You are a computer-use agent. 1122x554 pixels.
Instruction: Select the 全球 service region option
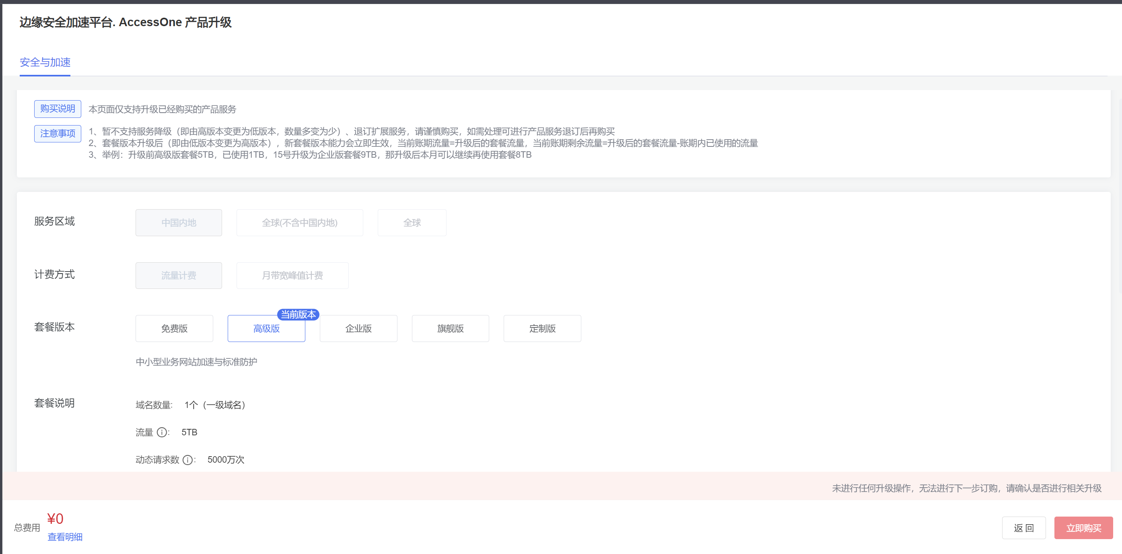(x=412, y=222)
